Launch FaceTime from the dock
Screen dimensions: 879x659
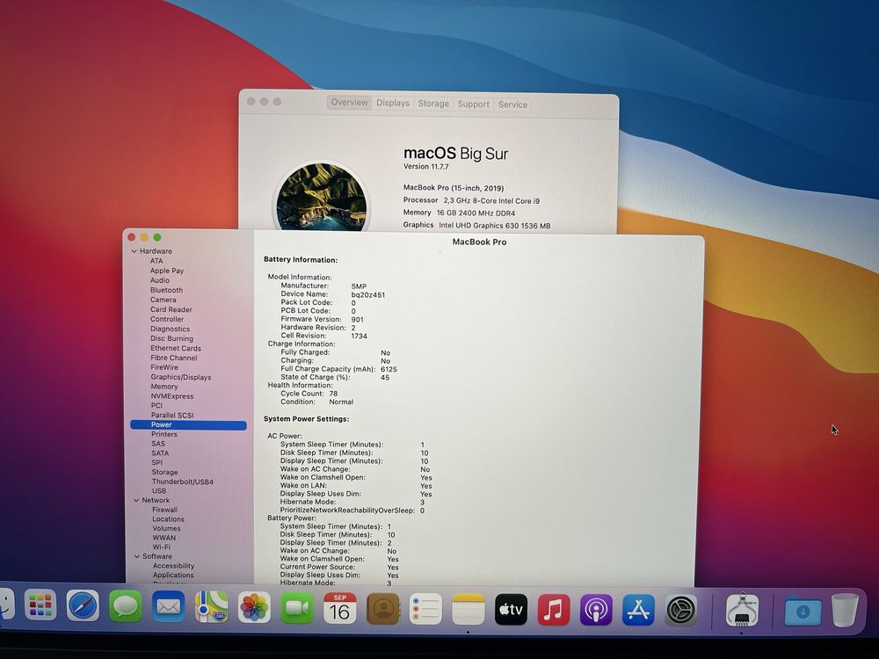[x=297, y=608]
